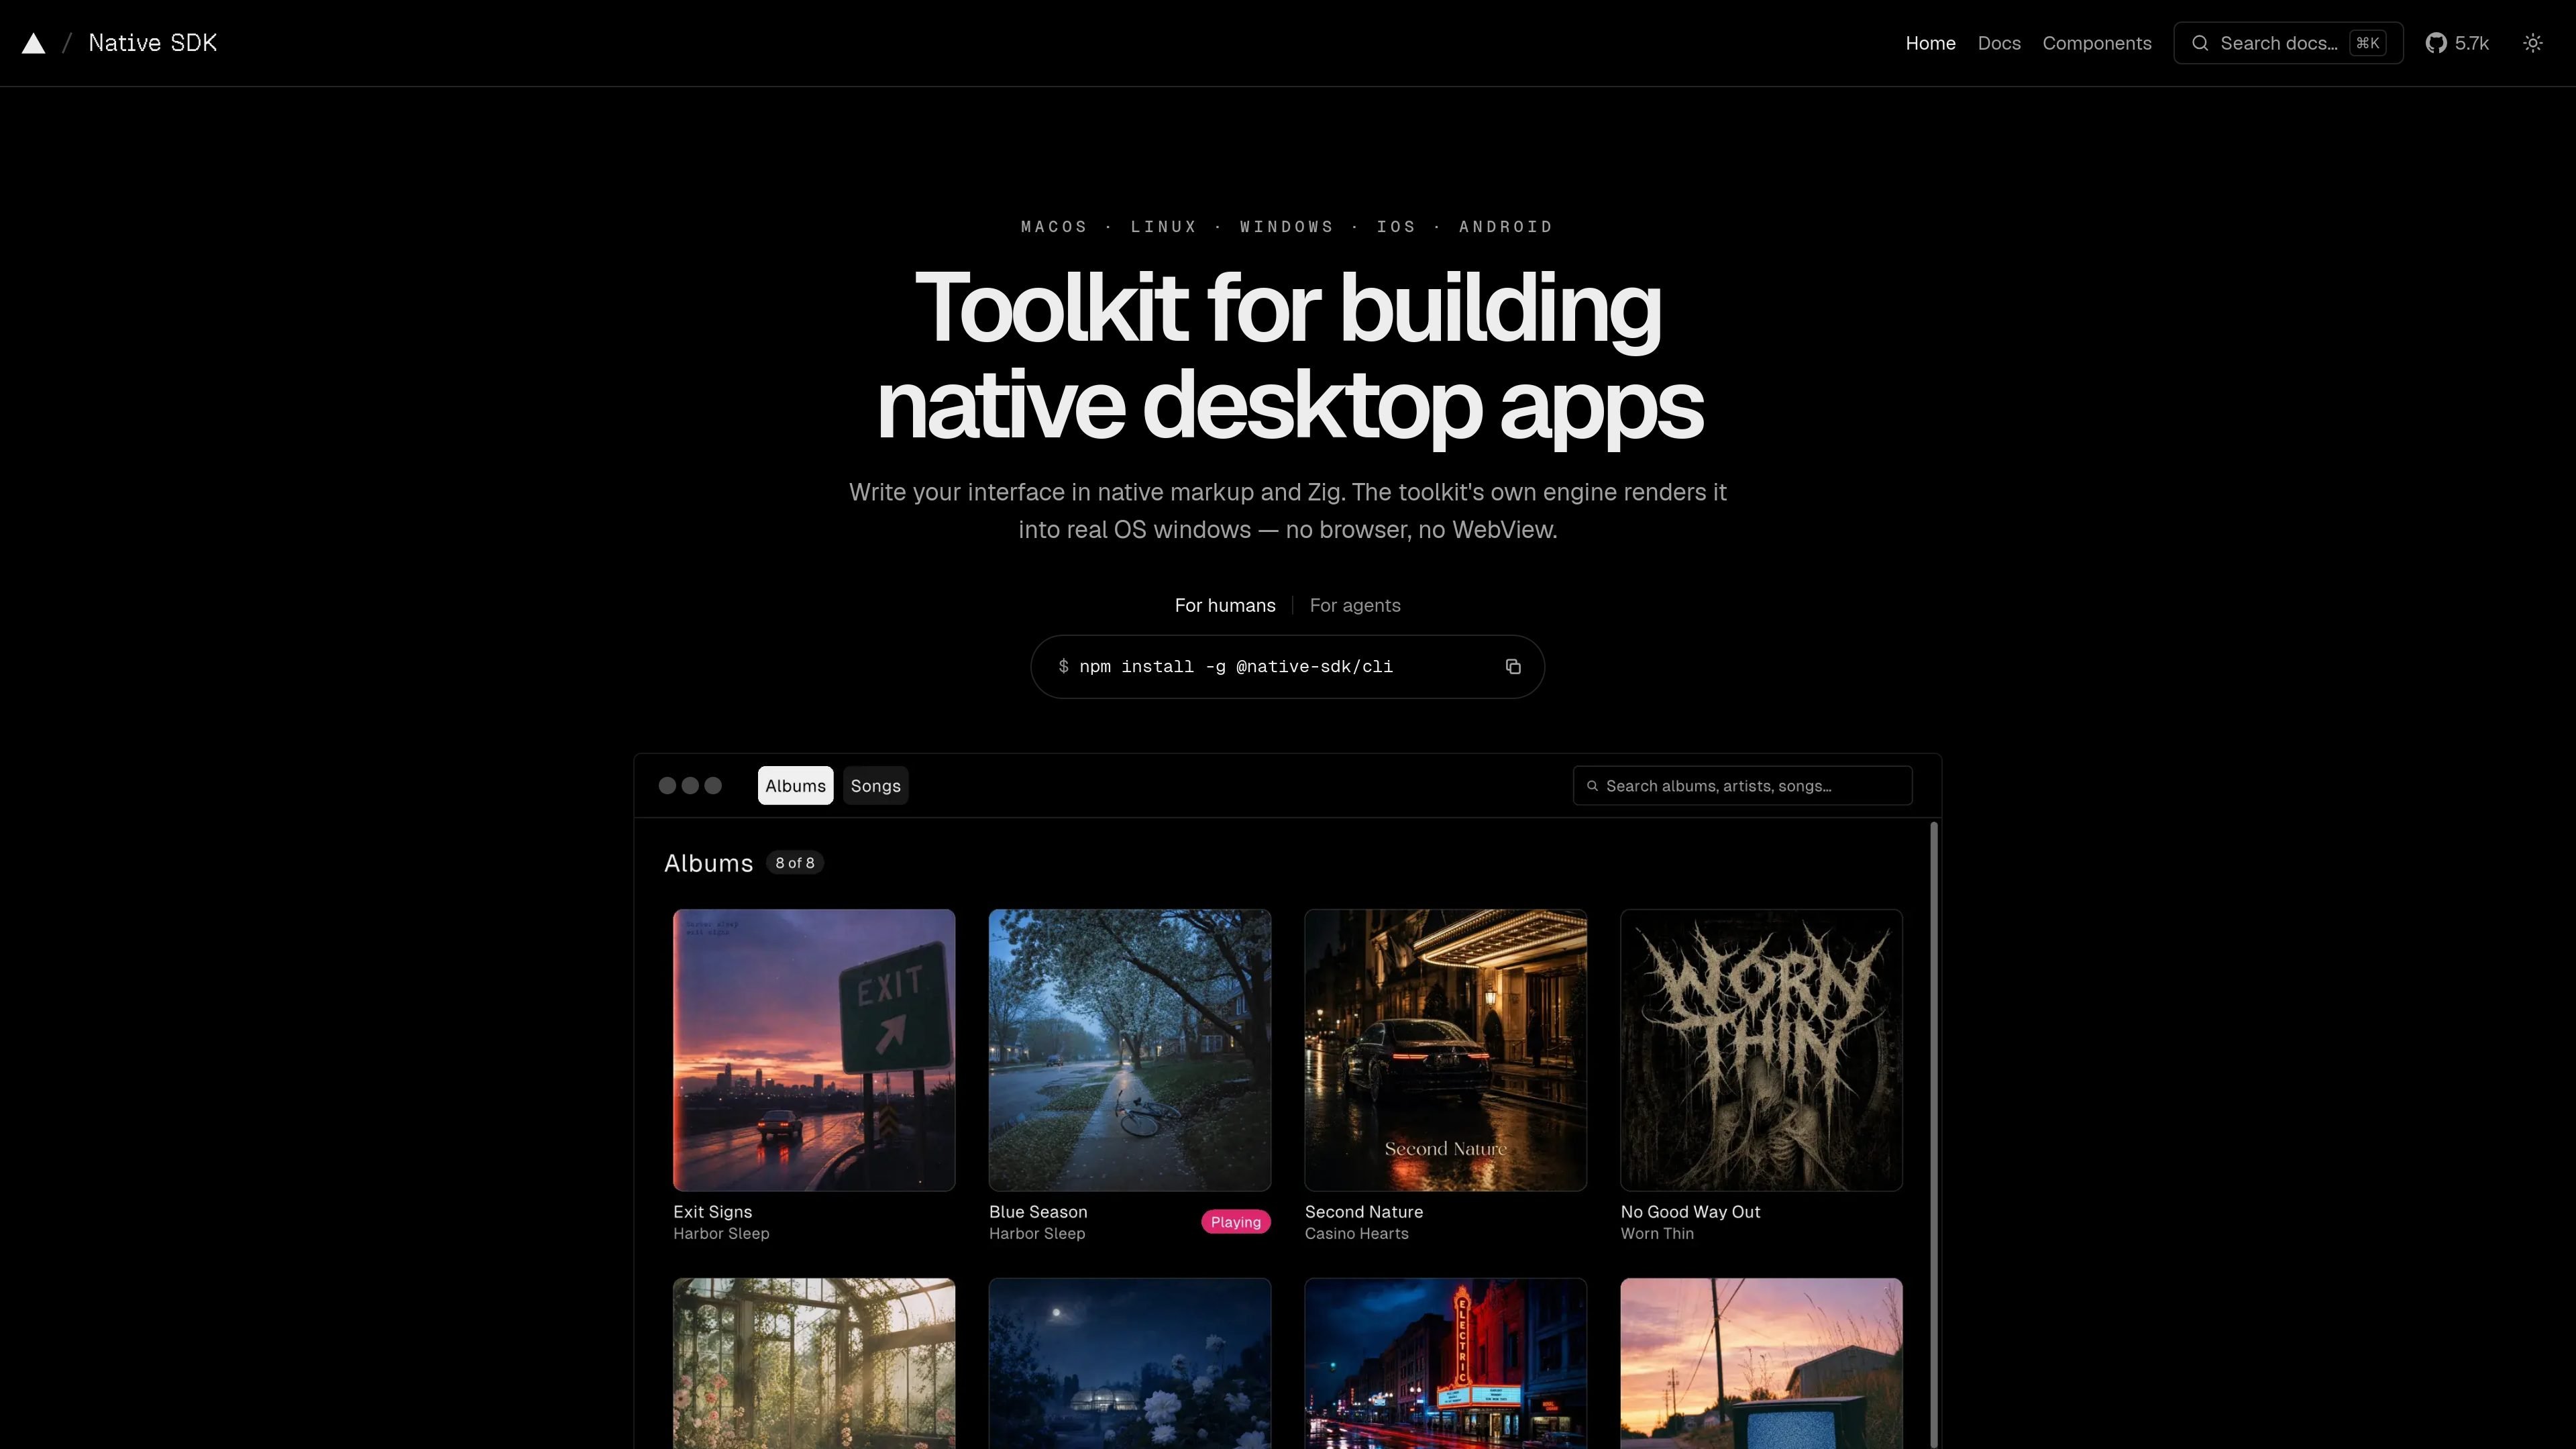Screen dimensions: 2576x1449
Task: Click the ANDROID platform label
Action: point(1505,227)
